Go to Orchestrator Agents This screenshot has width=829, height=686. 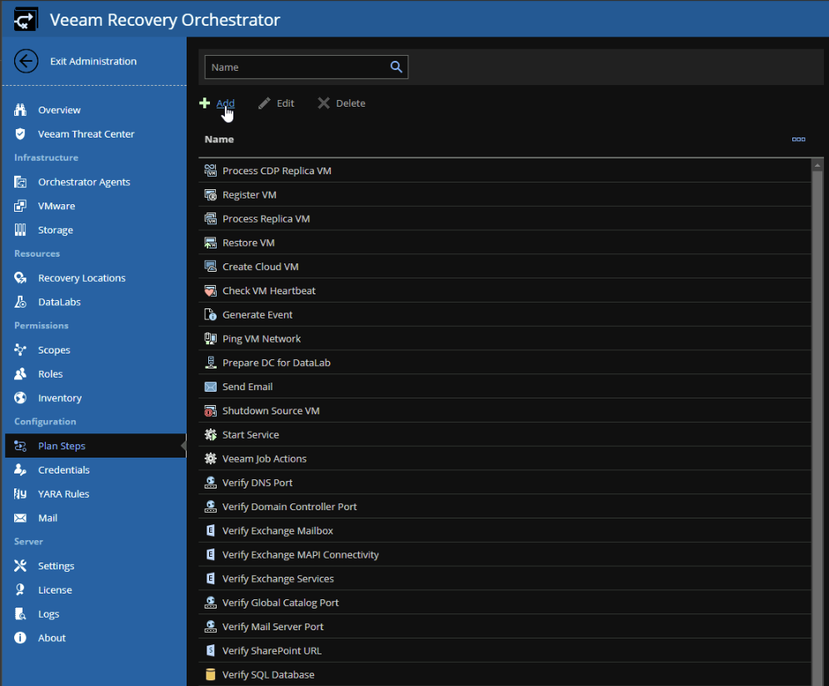[84, 182]
